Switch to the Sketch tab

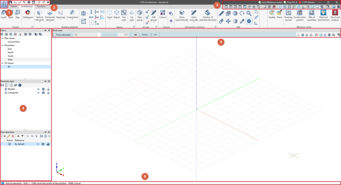(13, 7)
